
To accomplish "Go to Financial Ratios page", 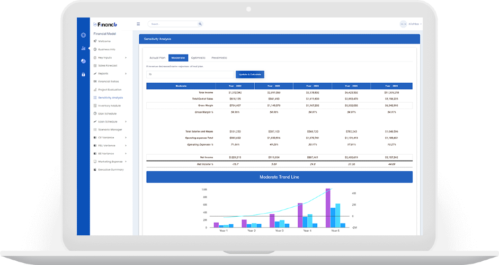I will click(x=109, y=82).
